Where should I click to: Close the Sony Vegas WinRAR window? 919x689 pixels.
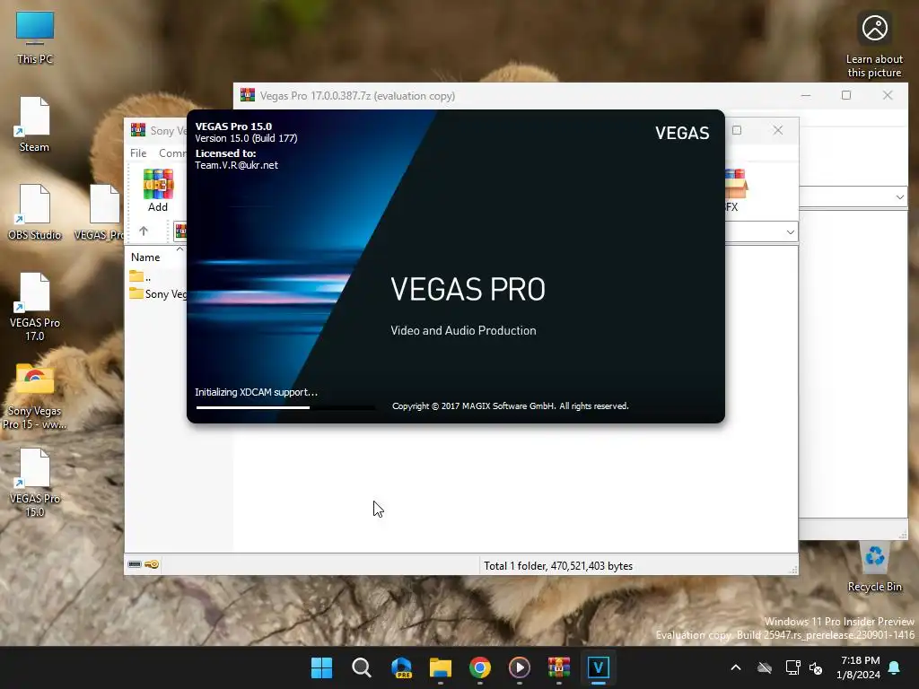778,130
